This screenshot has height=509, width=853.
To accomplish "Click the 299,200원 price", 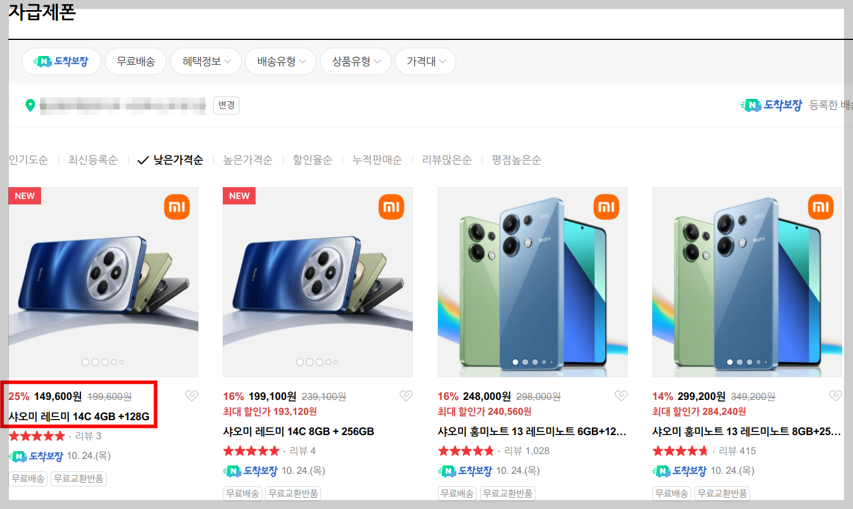I will (x=701, y=396).
